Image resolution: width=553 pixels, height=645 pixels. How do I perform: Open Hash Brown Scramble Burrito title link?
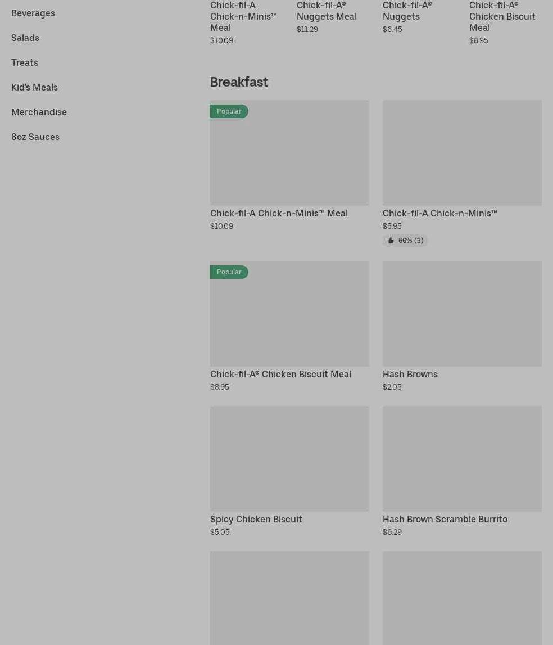coord(445,519)
